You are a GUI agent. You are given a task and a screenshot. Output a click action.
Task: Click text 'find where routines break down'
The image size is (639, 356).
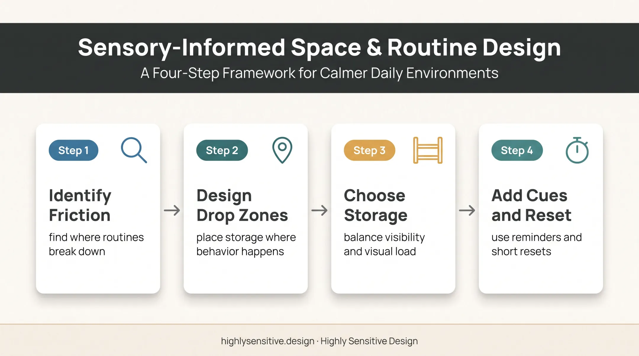click(96, 244)
